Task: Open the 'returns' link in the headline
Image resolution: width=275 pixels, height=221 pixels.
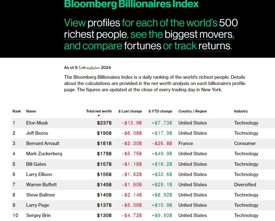Action: click(x=214, y=46)
